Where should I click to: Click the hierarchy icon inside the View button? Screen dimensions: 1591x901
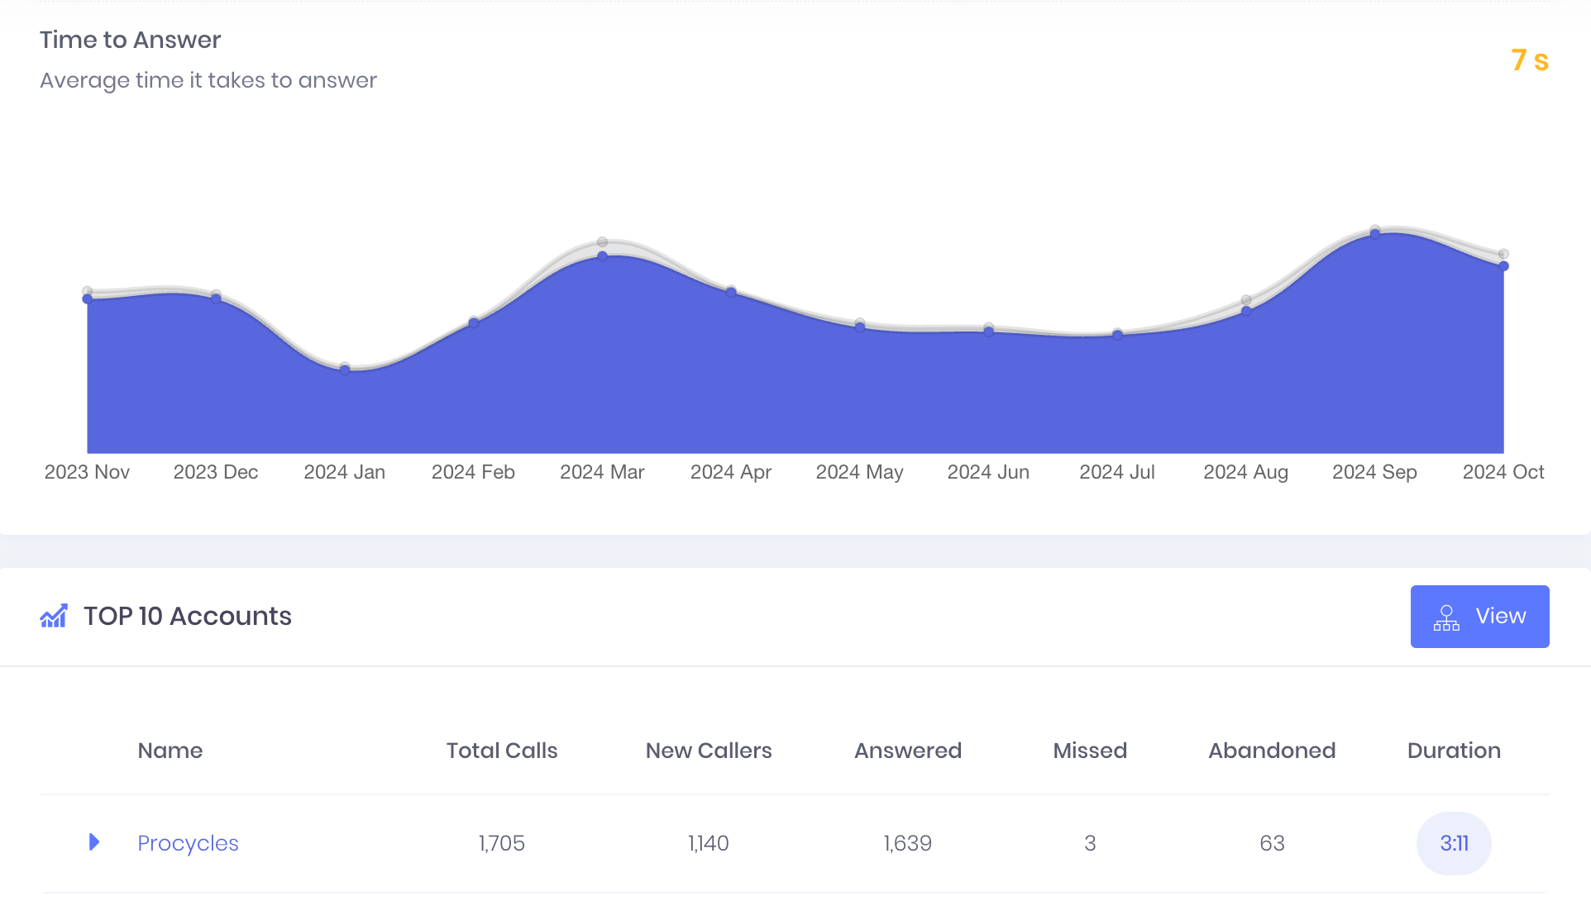coord(1445,616)
